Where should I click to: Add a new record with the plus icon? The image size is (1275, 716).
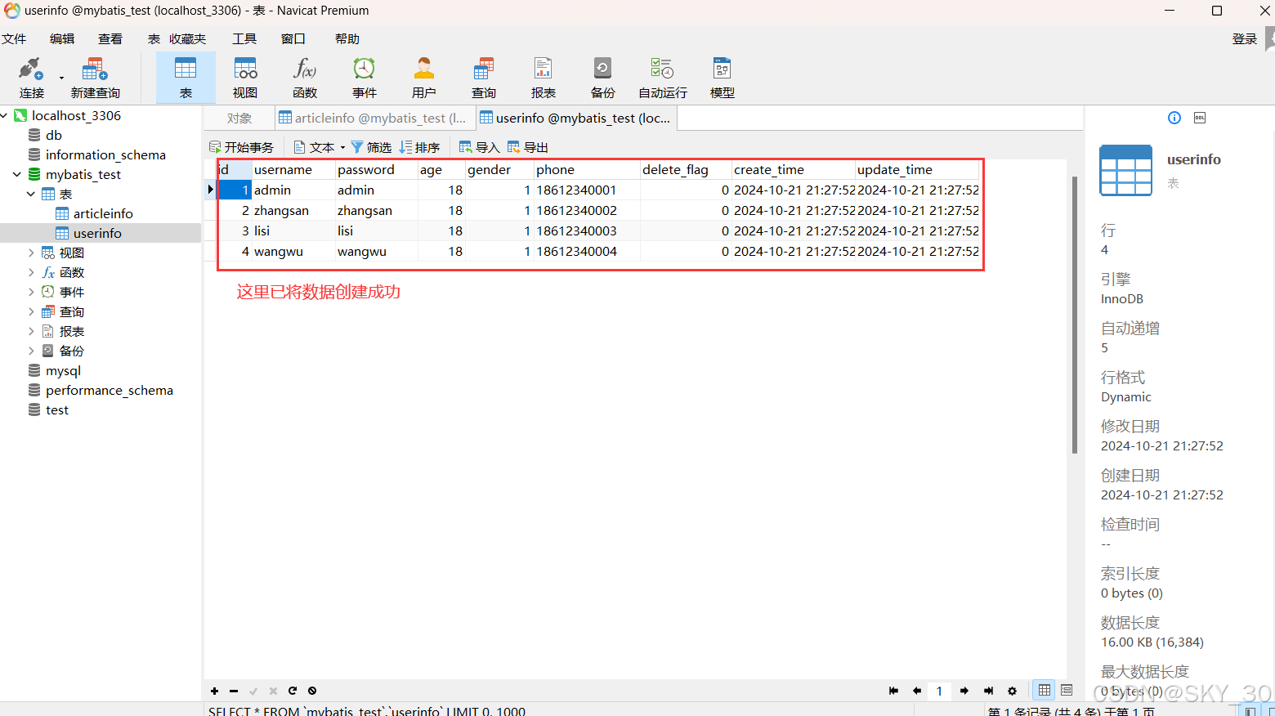214,691
